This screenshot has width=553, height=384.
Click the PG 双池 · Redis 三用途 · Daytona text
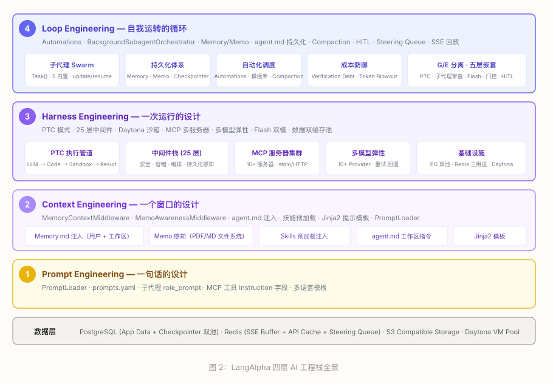[472, 164]
